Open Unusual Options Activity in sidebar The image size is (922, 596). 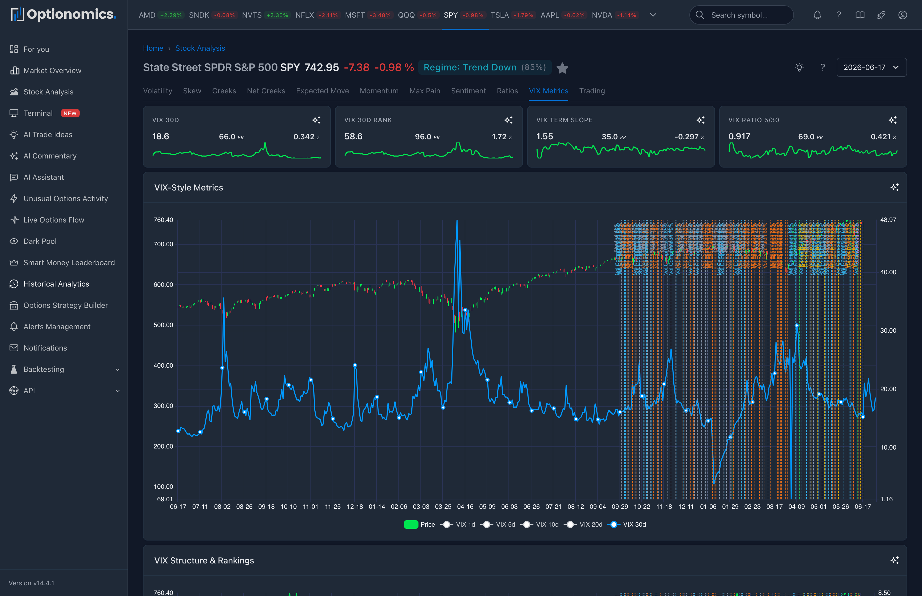[x=64, y=198]
